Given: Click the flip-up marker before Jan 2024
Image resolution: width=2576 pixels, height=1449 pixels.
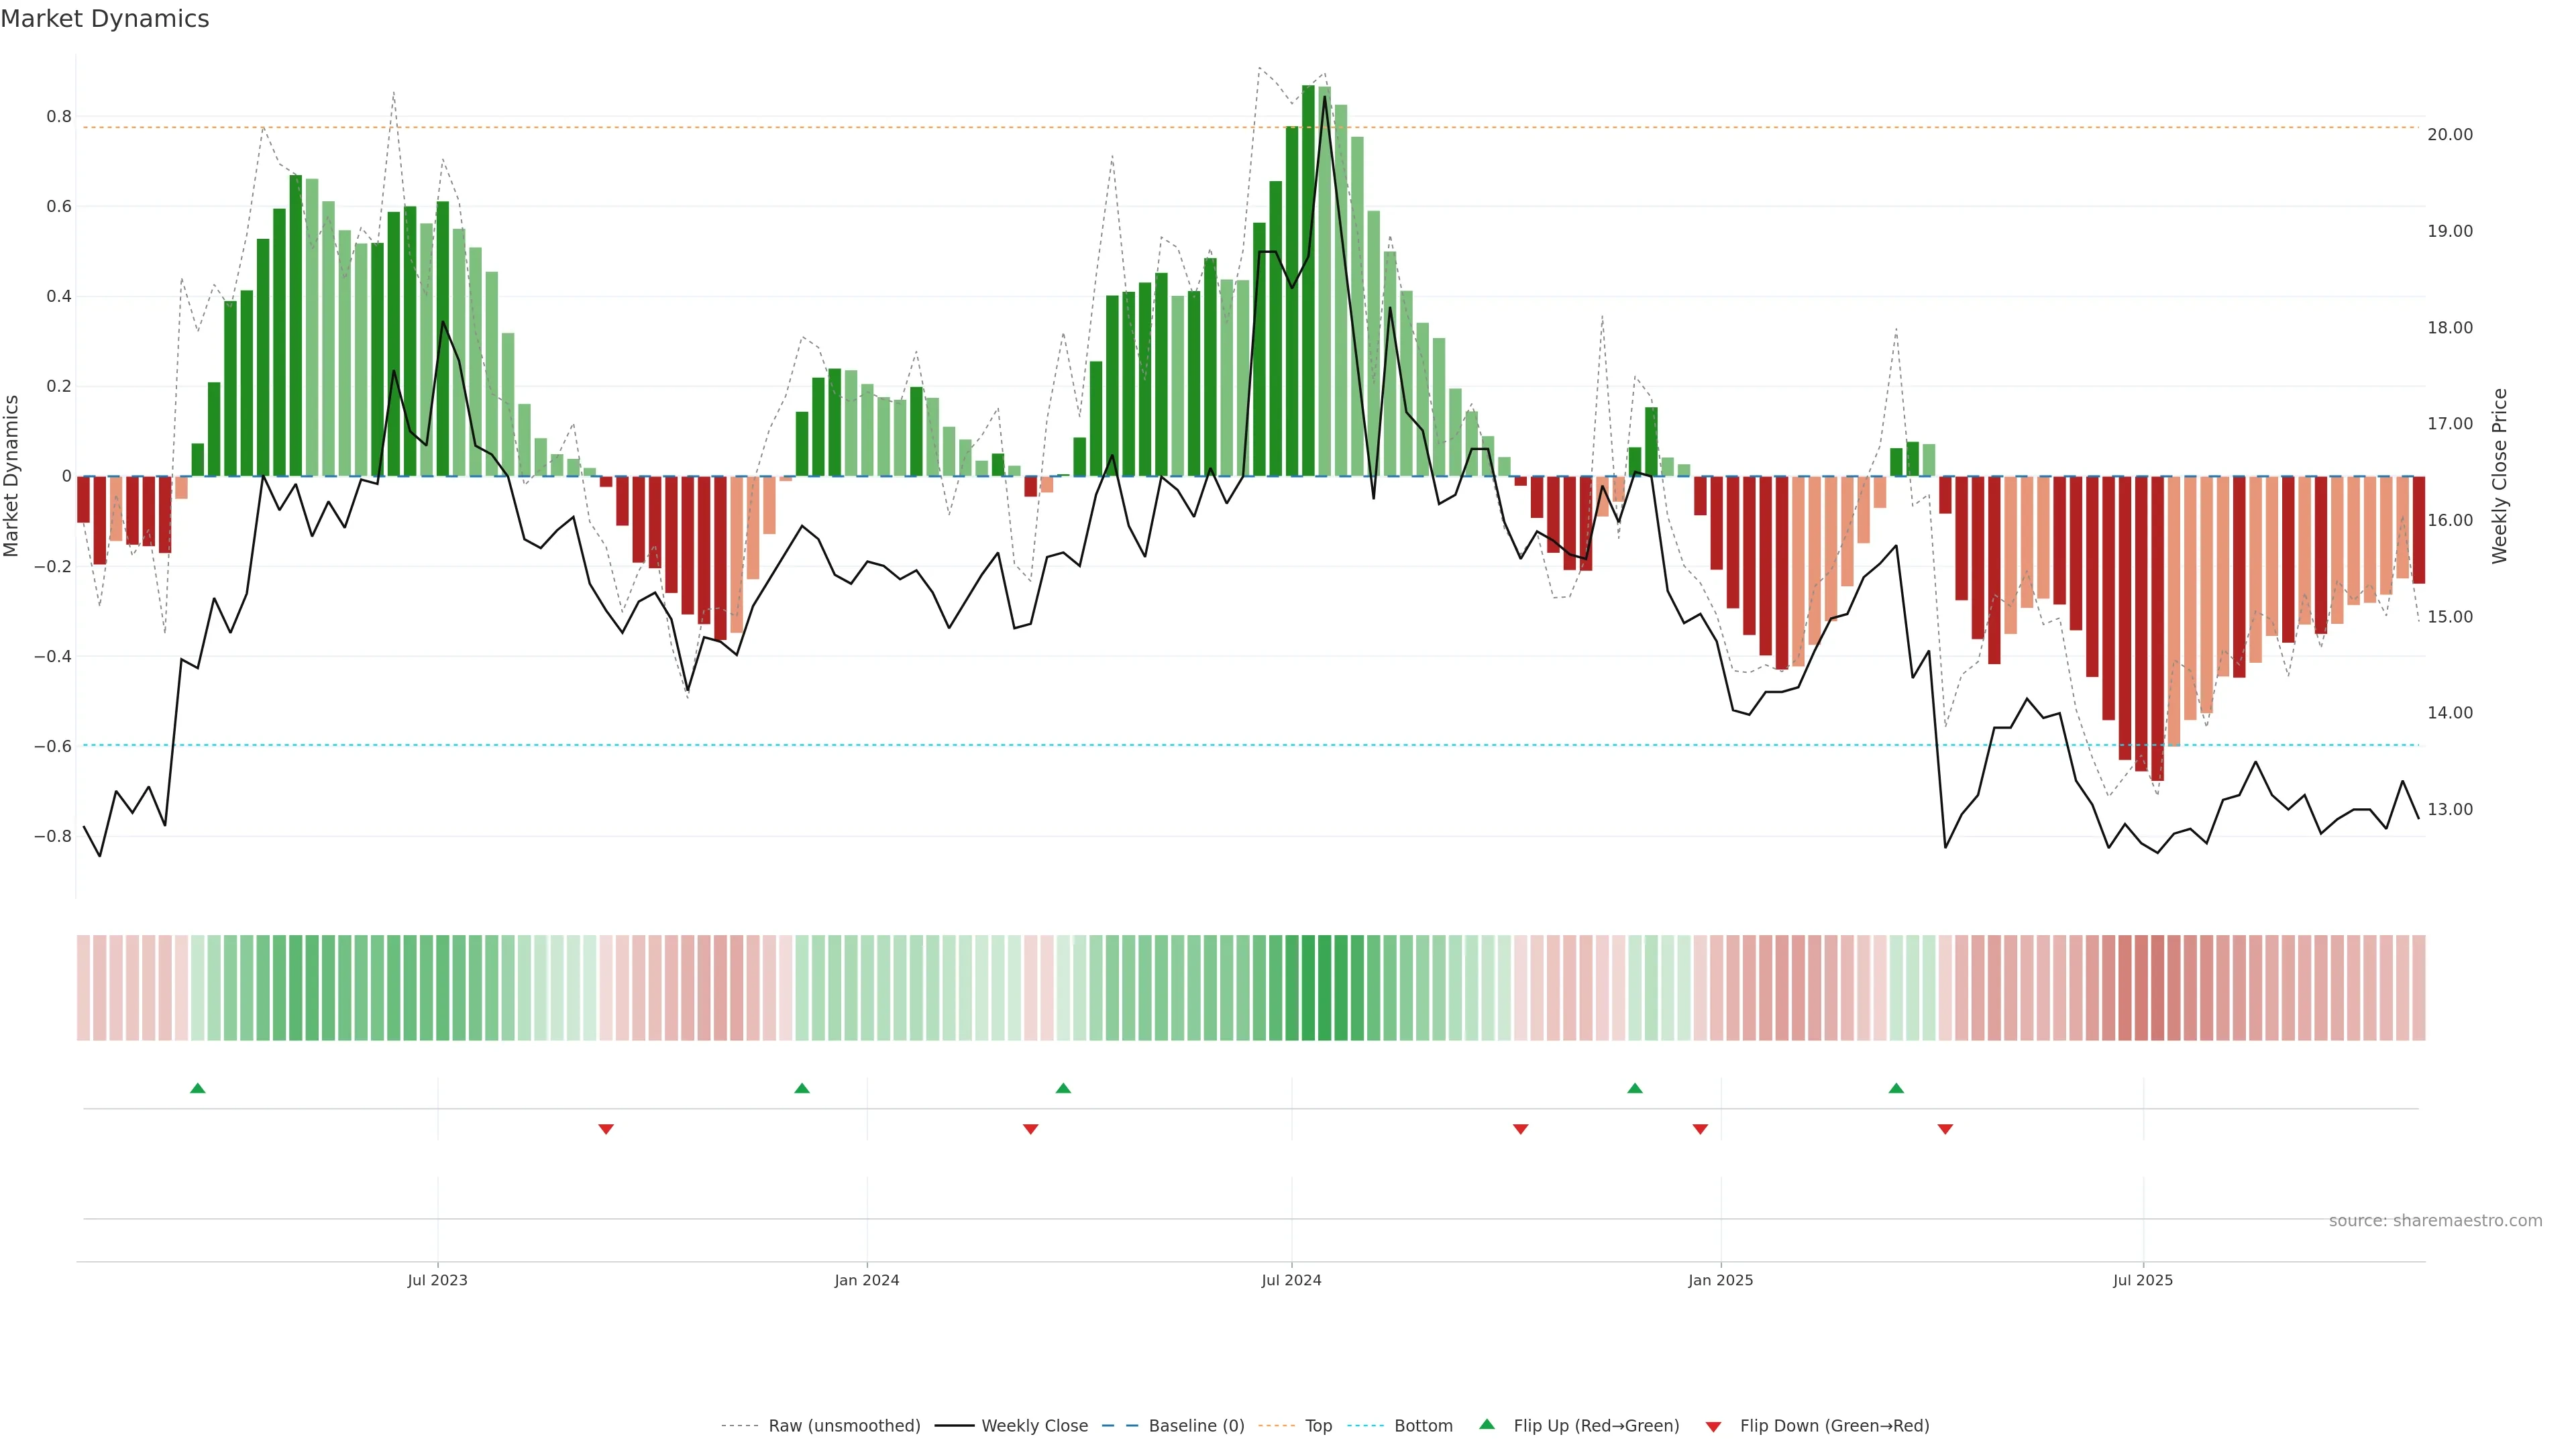Looking at the screenshot, I should click(x=802, y=1088).
